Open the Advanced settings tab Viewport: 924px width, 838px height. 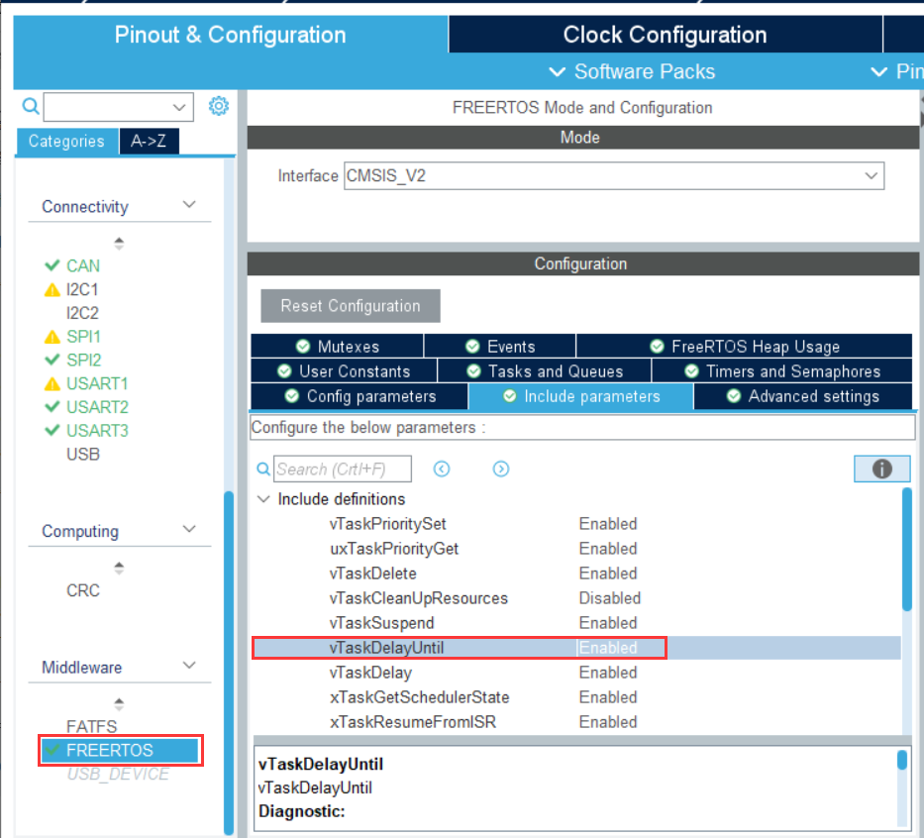(x=803, y=396)
